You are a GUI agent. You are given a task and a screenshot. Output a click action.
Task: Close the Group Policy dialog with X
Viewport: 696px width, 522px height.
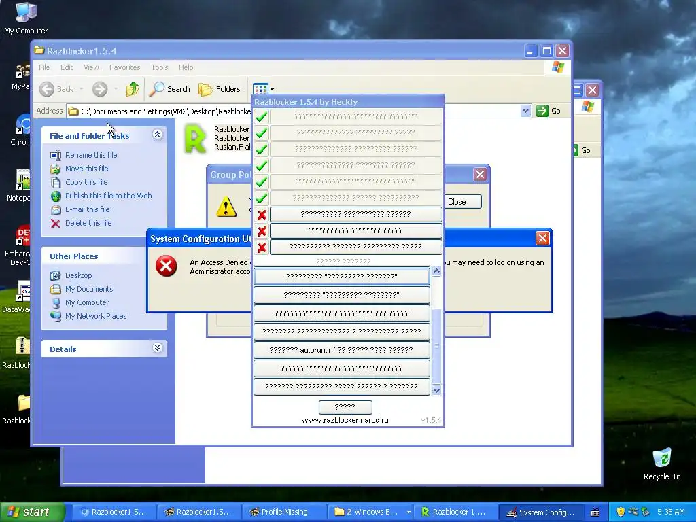pos(480,175)
